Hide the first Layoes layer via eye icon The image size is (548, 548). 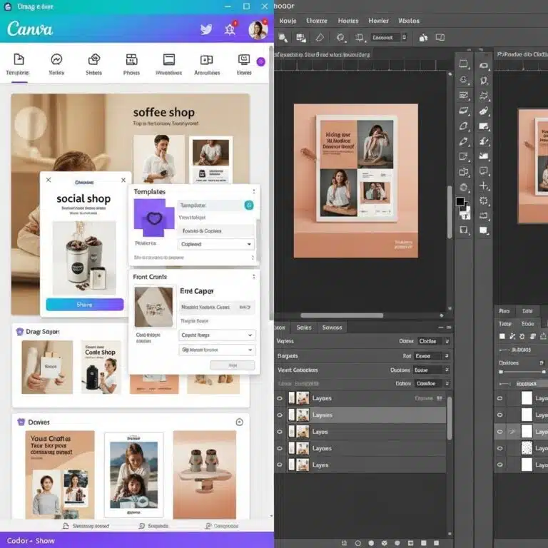pyautogui.click(x=280, y=398)
